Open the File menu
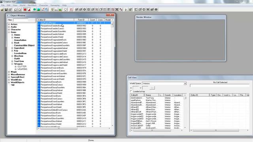The width and height of the screenshot is (253, 142). pos(3,5)
